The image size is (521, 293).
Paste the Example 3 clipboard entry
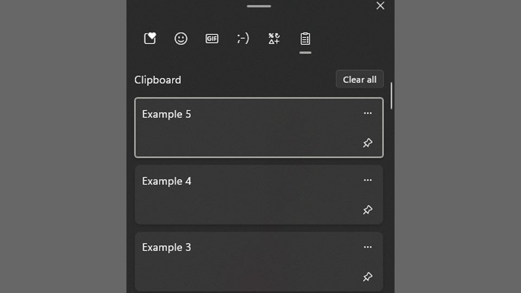point(259,262)
